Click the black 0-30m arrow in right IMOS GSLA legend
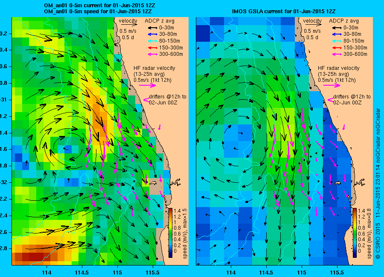This screenshot has height=277, width=384. pyautogui.click(x=337, y=28)
